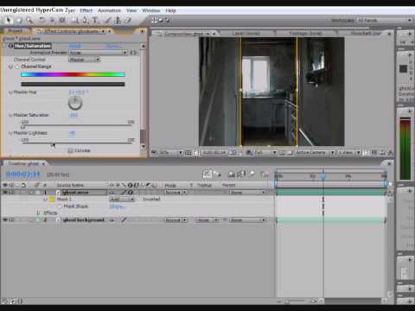
Task: Open TrkMat dropdown for ghost background
Action: 207,220
